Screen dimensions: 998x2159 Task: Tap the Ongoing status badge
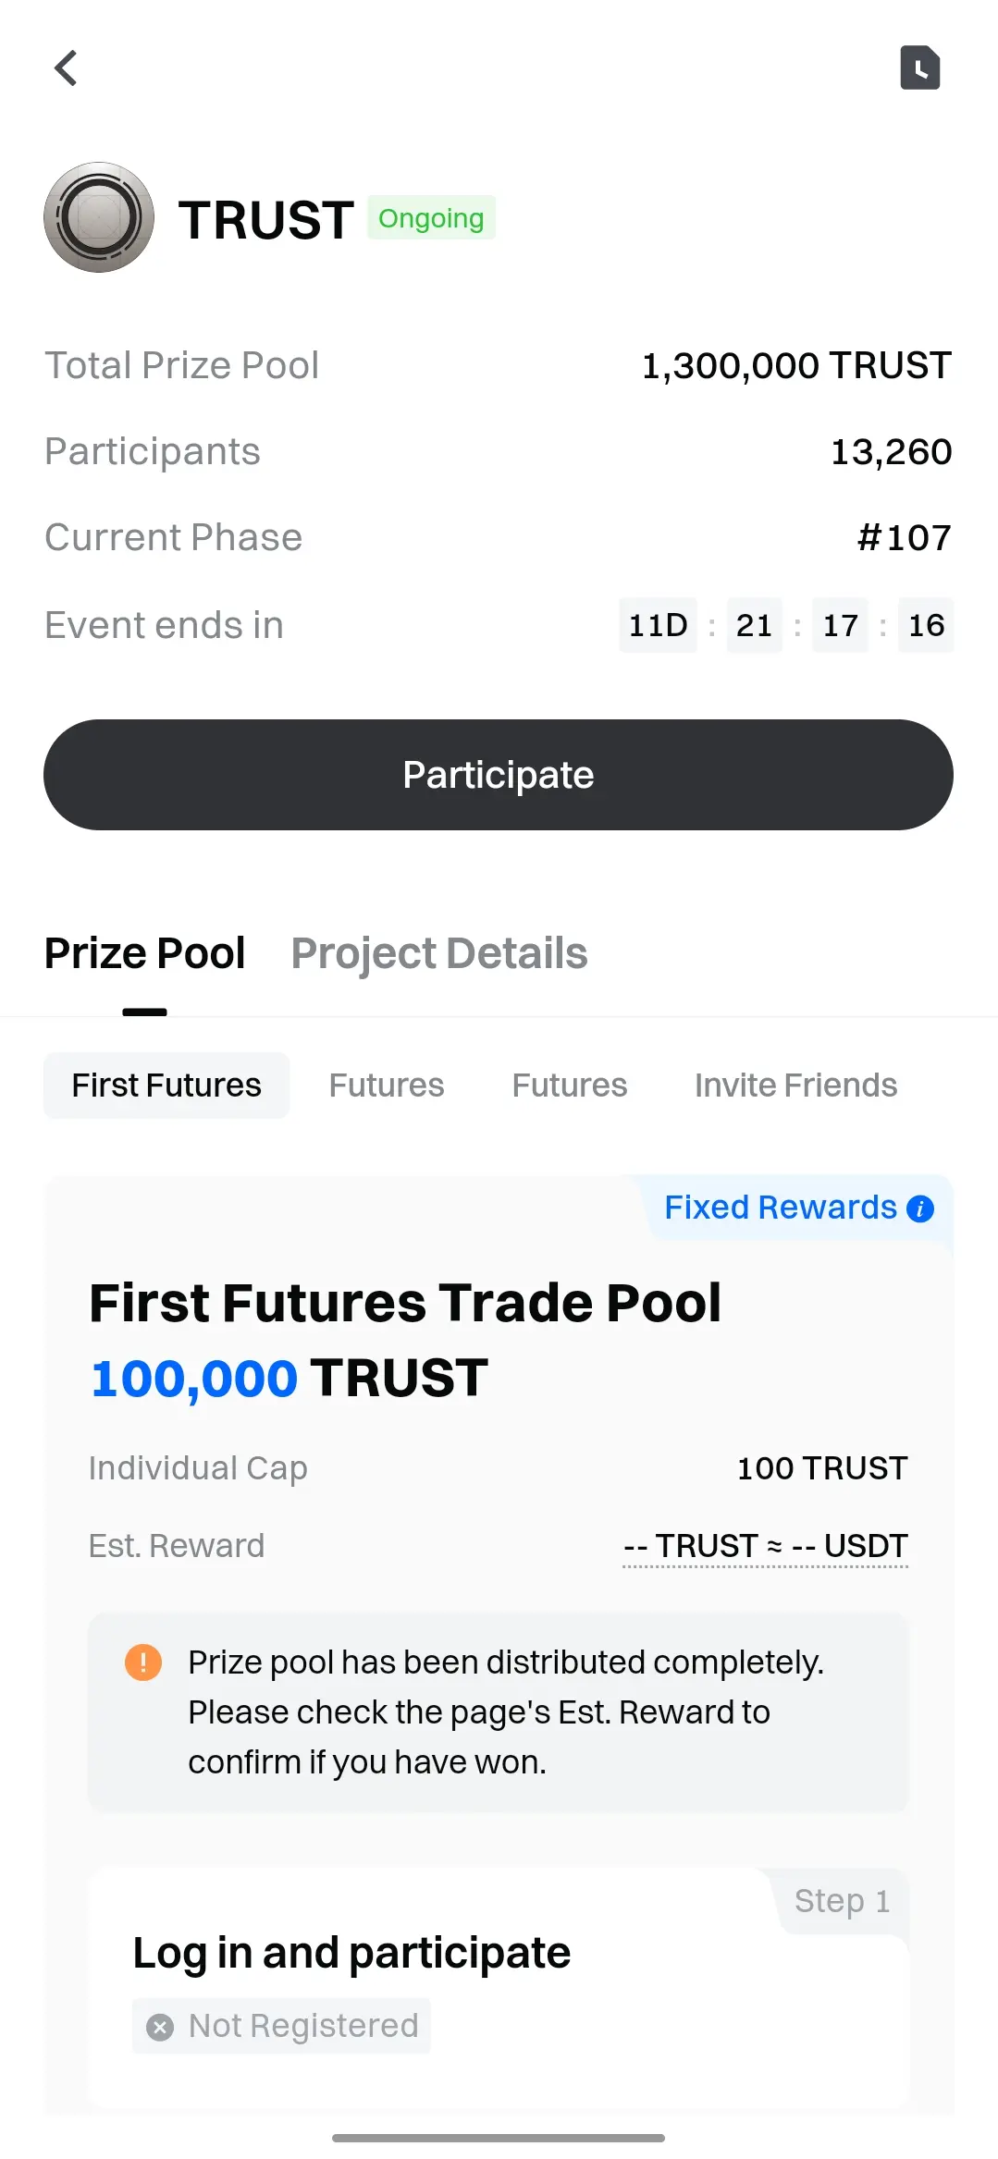(431, 218)
